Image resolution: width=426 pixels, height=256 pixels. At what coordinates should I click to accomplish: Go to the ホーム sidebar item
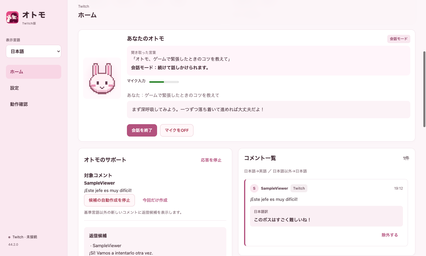[x=33, y=72]
